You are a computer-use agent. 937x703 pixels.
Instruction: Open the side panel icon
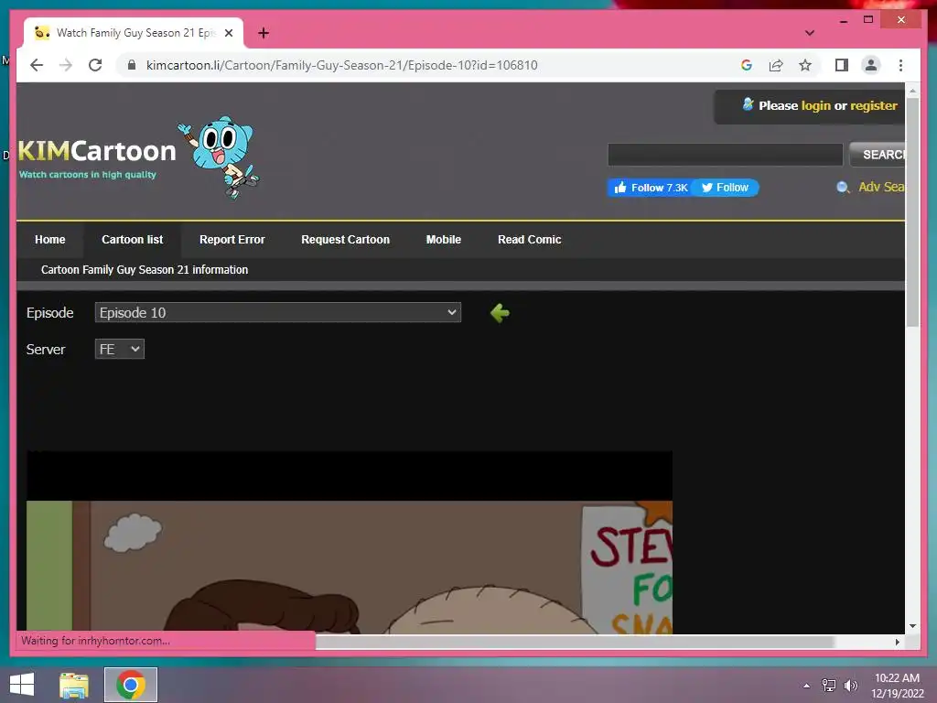[x=842, y=65]
